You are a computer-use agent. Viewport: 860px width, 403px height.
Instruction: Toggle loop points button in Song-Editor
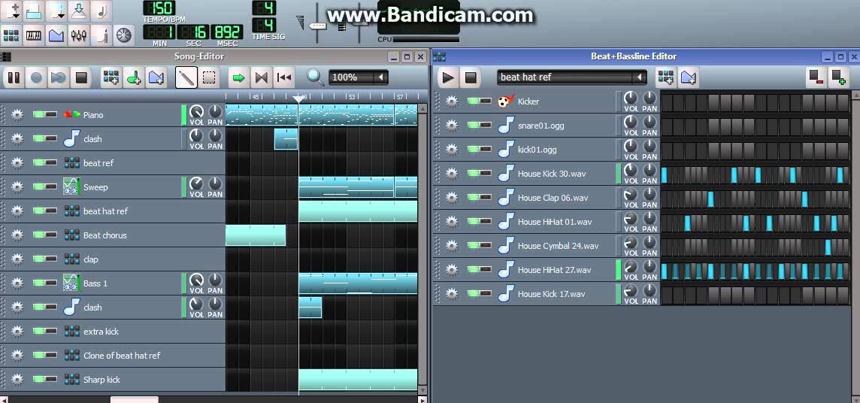(x=262, y=77)
